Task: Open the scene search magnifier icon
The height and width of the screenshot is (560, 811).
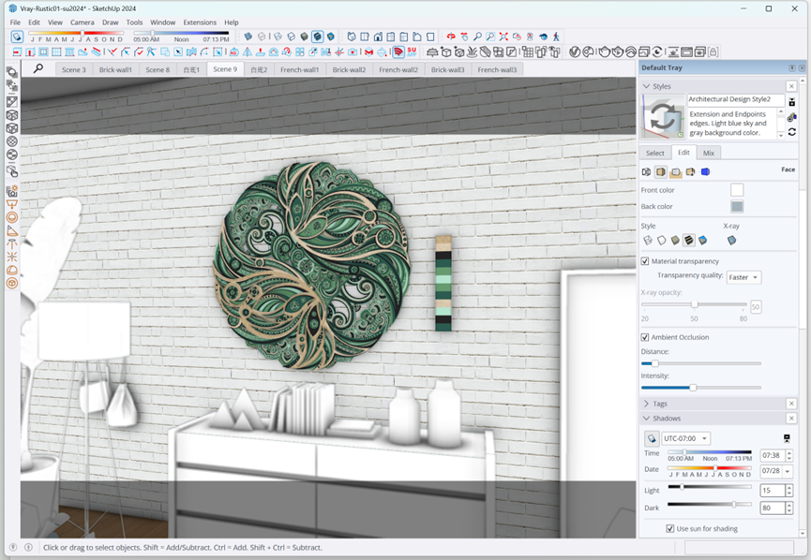Action: coord(38,68)
